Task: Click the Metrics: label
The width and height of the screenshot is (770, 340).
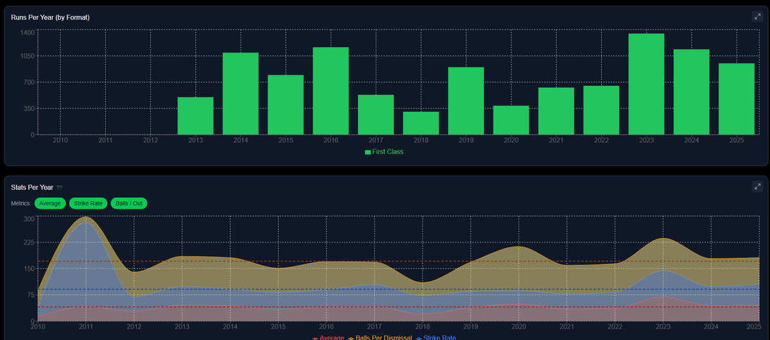Action: 21,204
